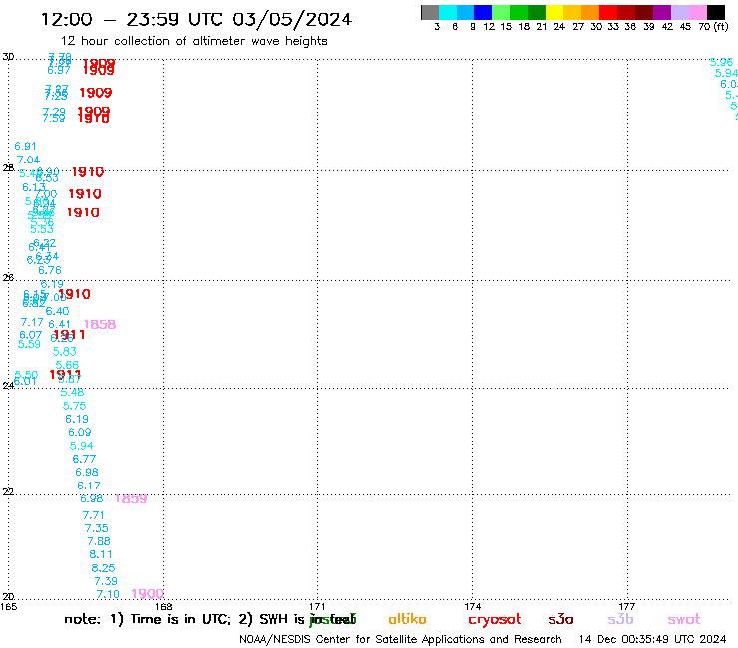This screenshot has width=738, height=648.
Task: Select the 7.17 wave height value
Action: 32,322
